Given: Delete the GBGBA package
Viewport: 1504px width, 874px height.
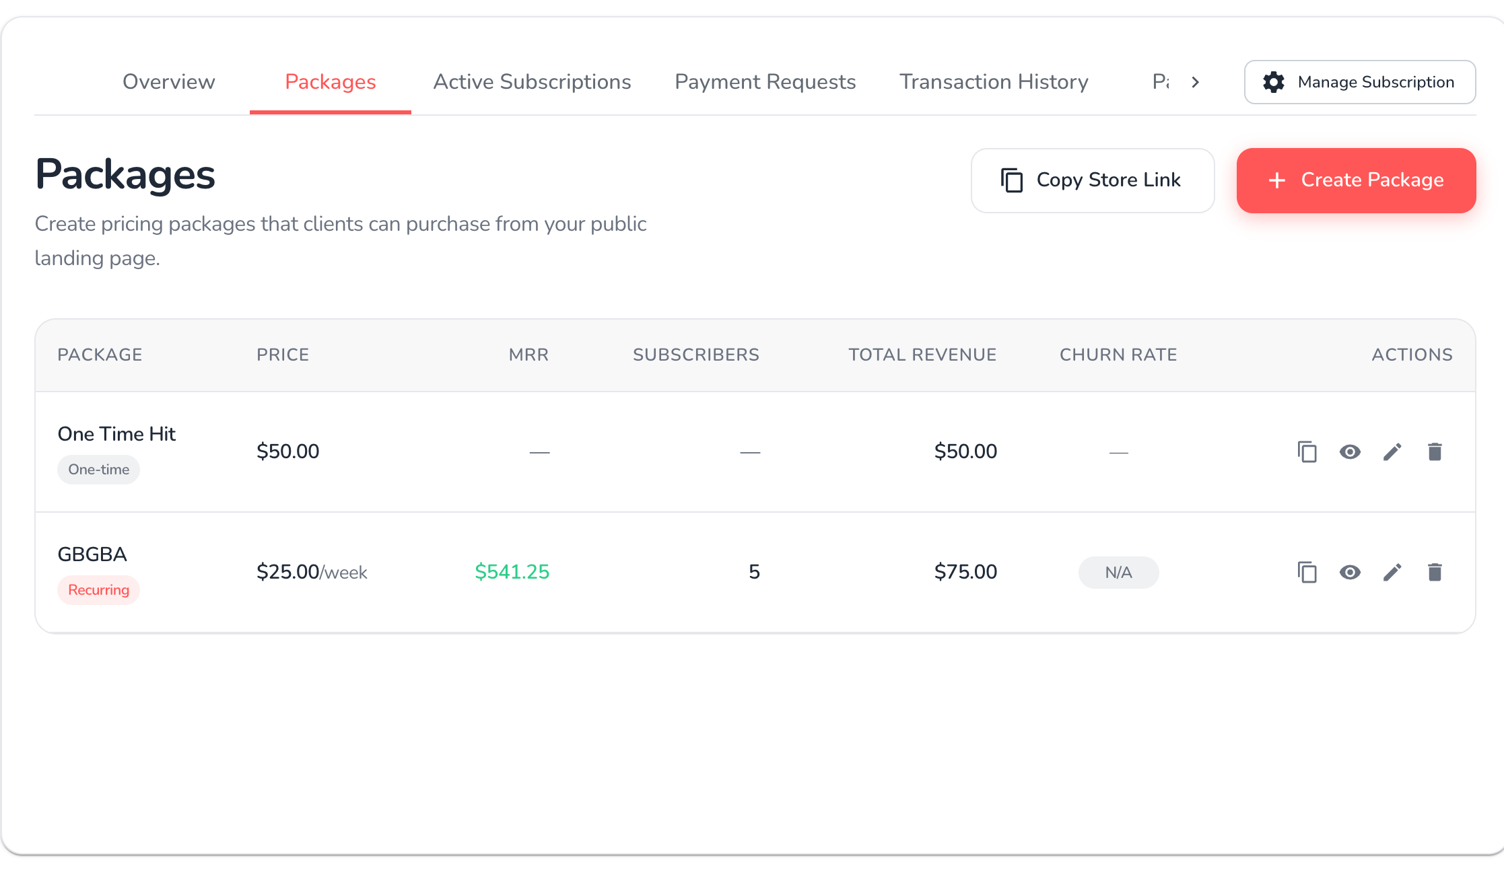Looking at the screenshot, I should 1435,572.
